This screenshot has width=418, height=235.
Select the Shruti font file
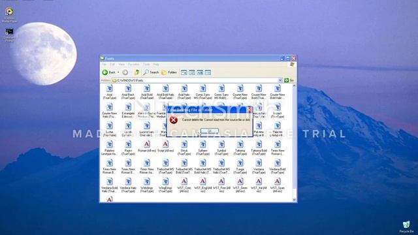[x=184, y=148]
